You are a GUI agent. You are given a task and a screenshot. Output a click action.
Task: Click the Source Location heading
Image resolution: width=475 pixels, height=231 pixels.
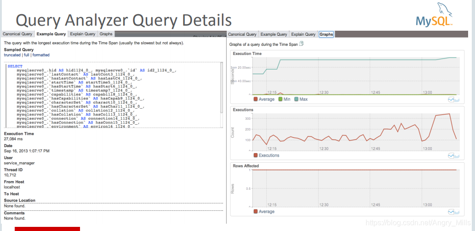pos(20,200)
